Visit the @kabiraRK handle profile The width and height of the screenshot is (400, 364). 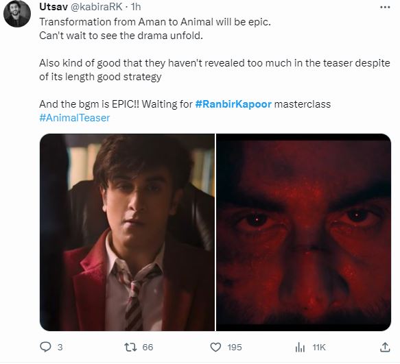(x=96, y=7)
